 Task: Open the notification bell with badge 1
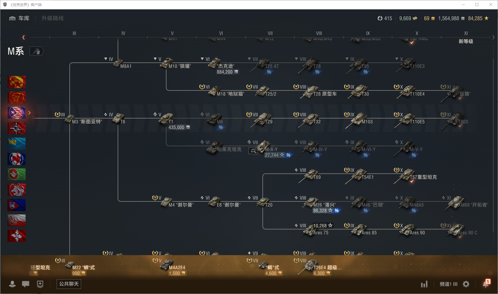(486, 283)
